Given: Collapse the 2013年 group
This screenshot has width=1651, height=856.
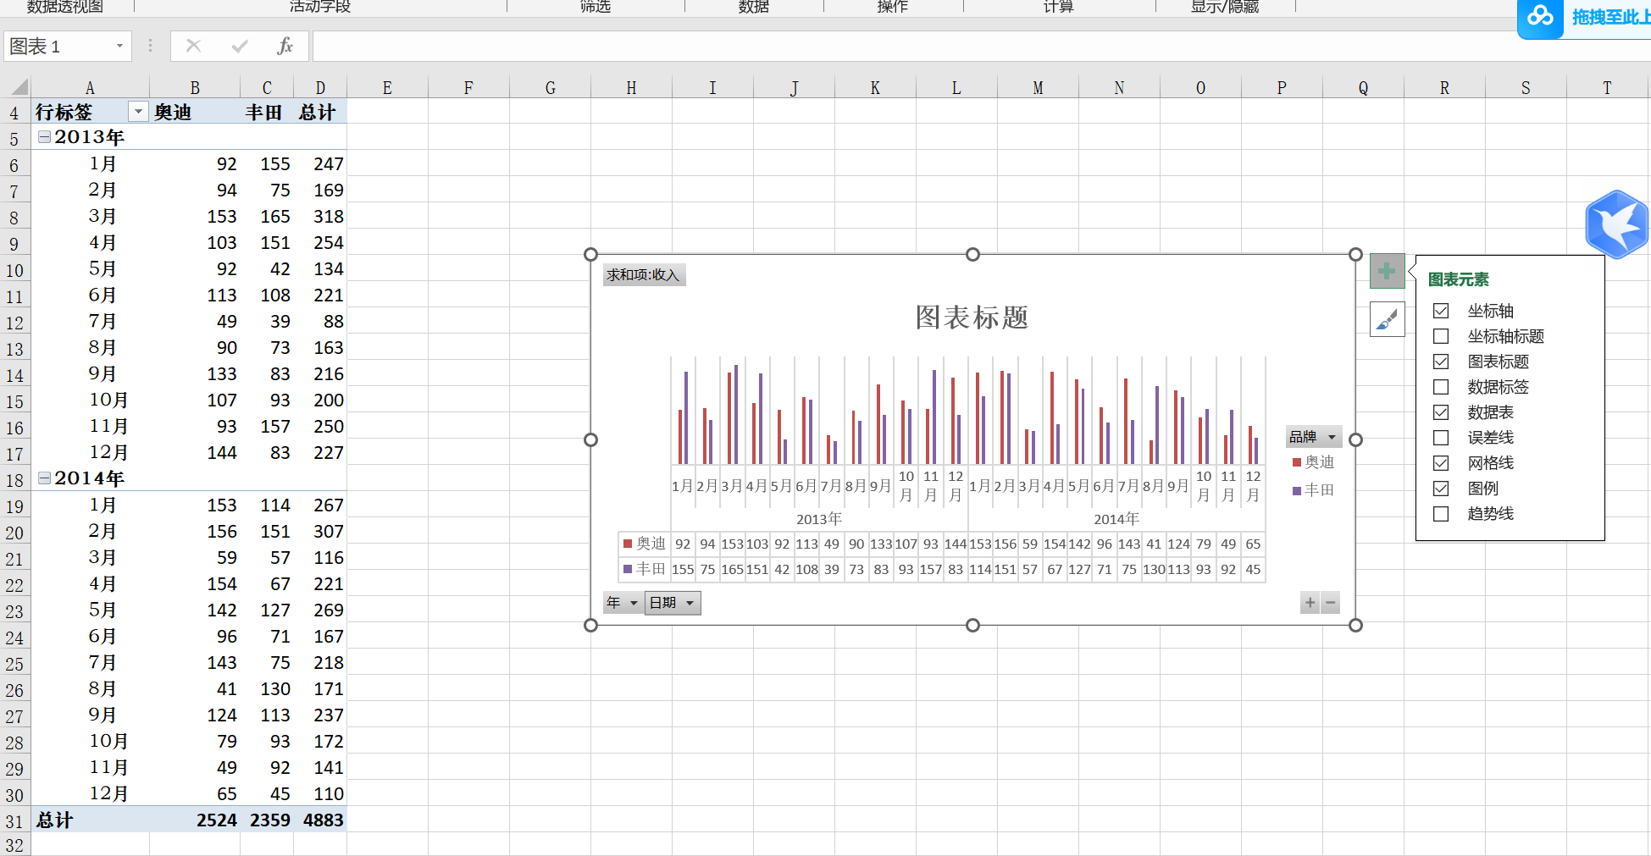Looking at the screenshot, I should click(x=44, y=136).
